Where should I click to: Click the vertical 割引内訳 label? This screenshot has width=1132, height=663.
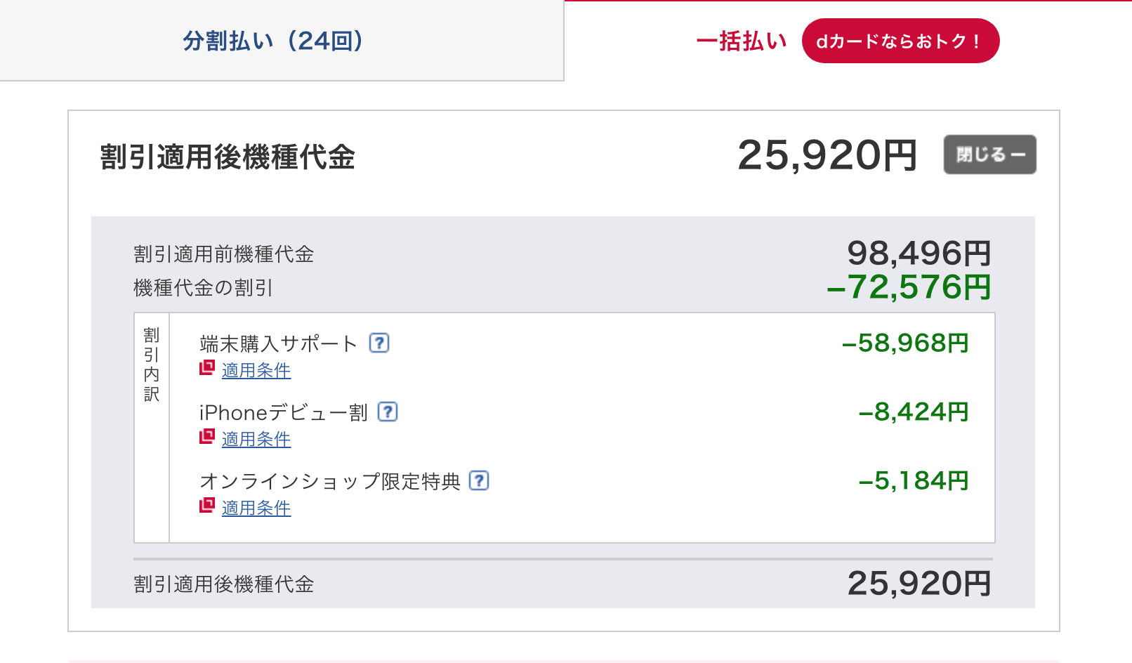point(152,365)
